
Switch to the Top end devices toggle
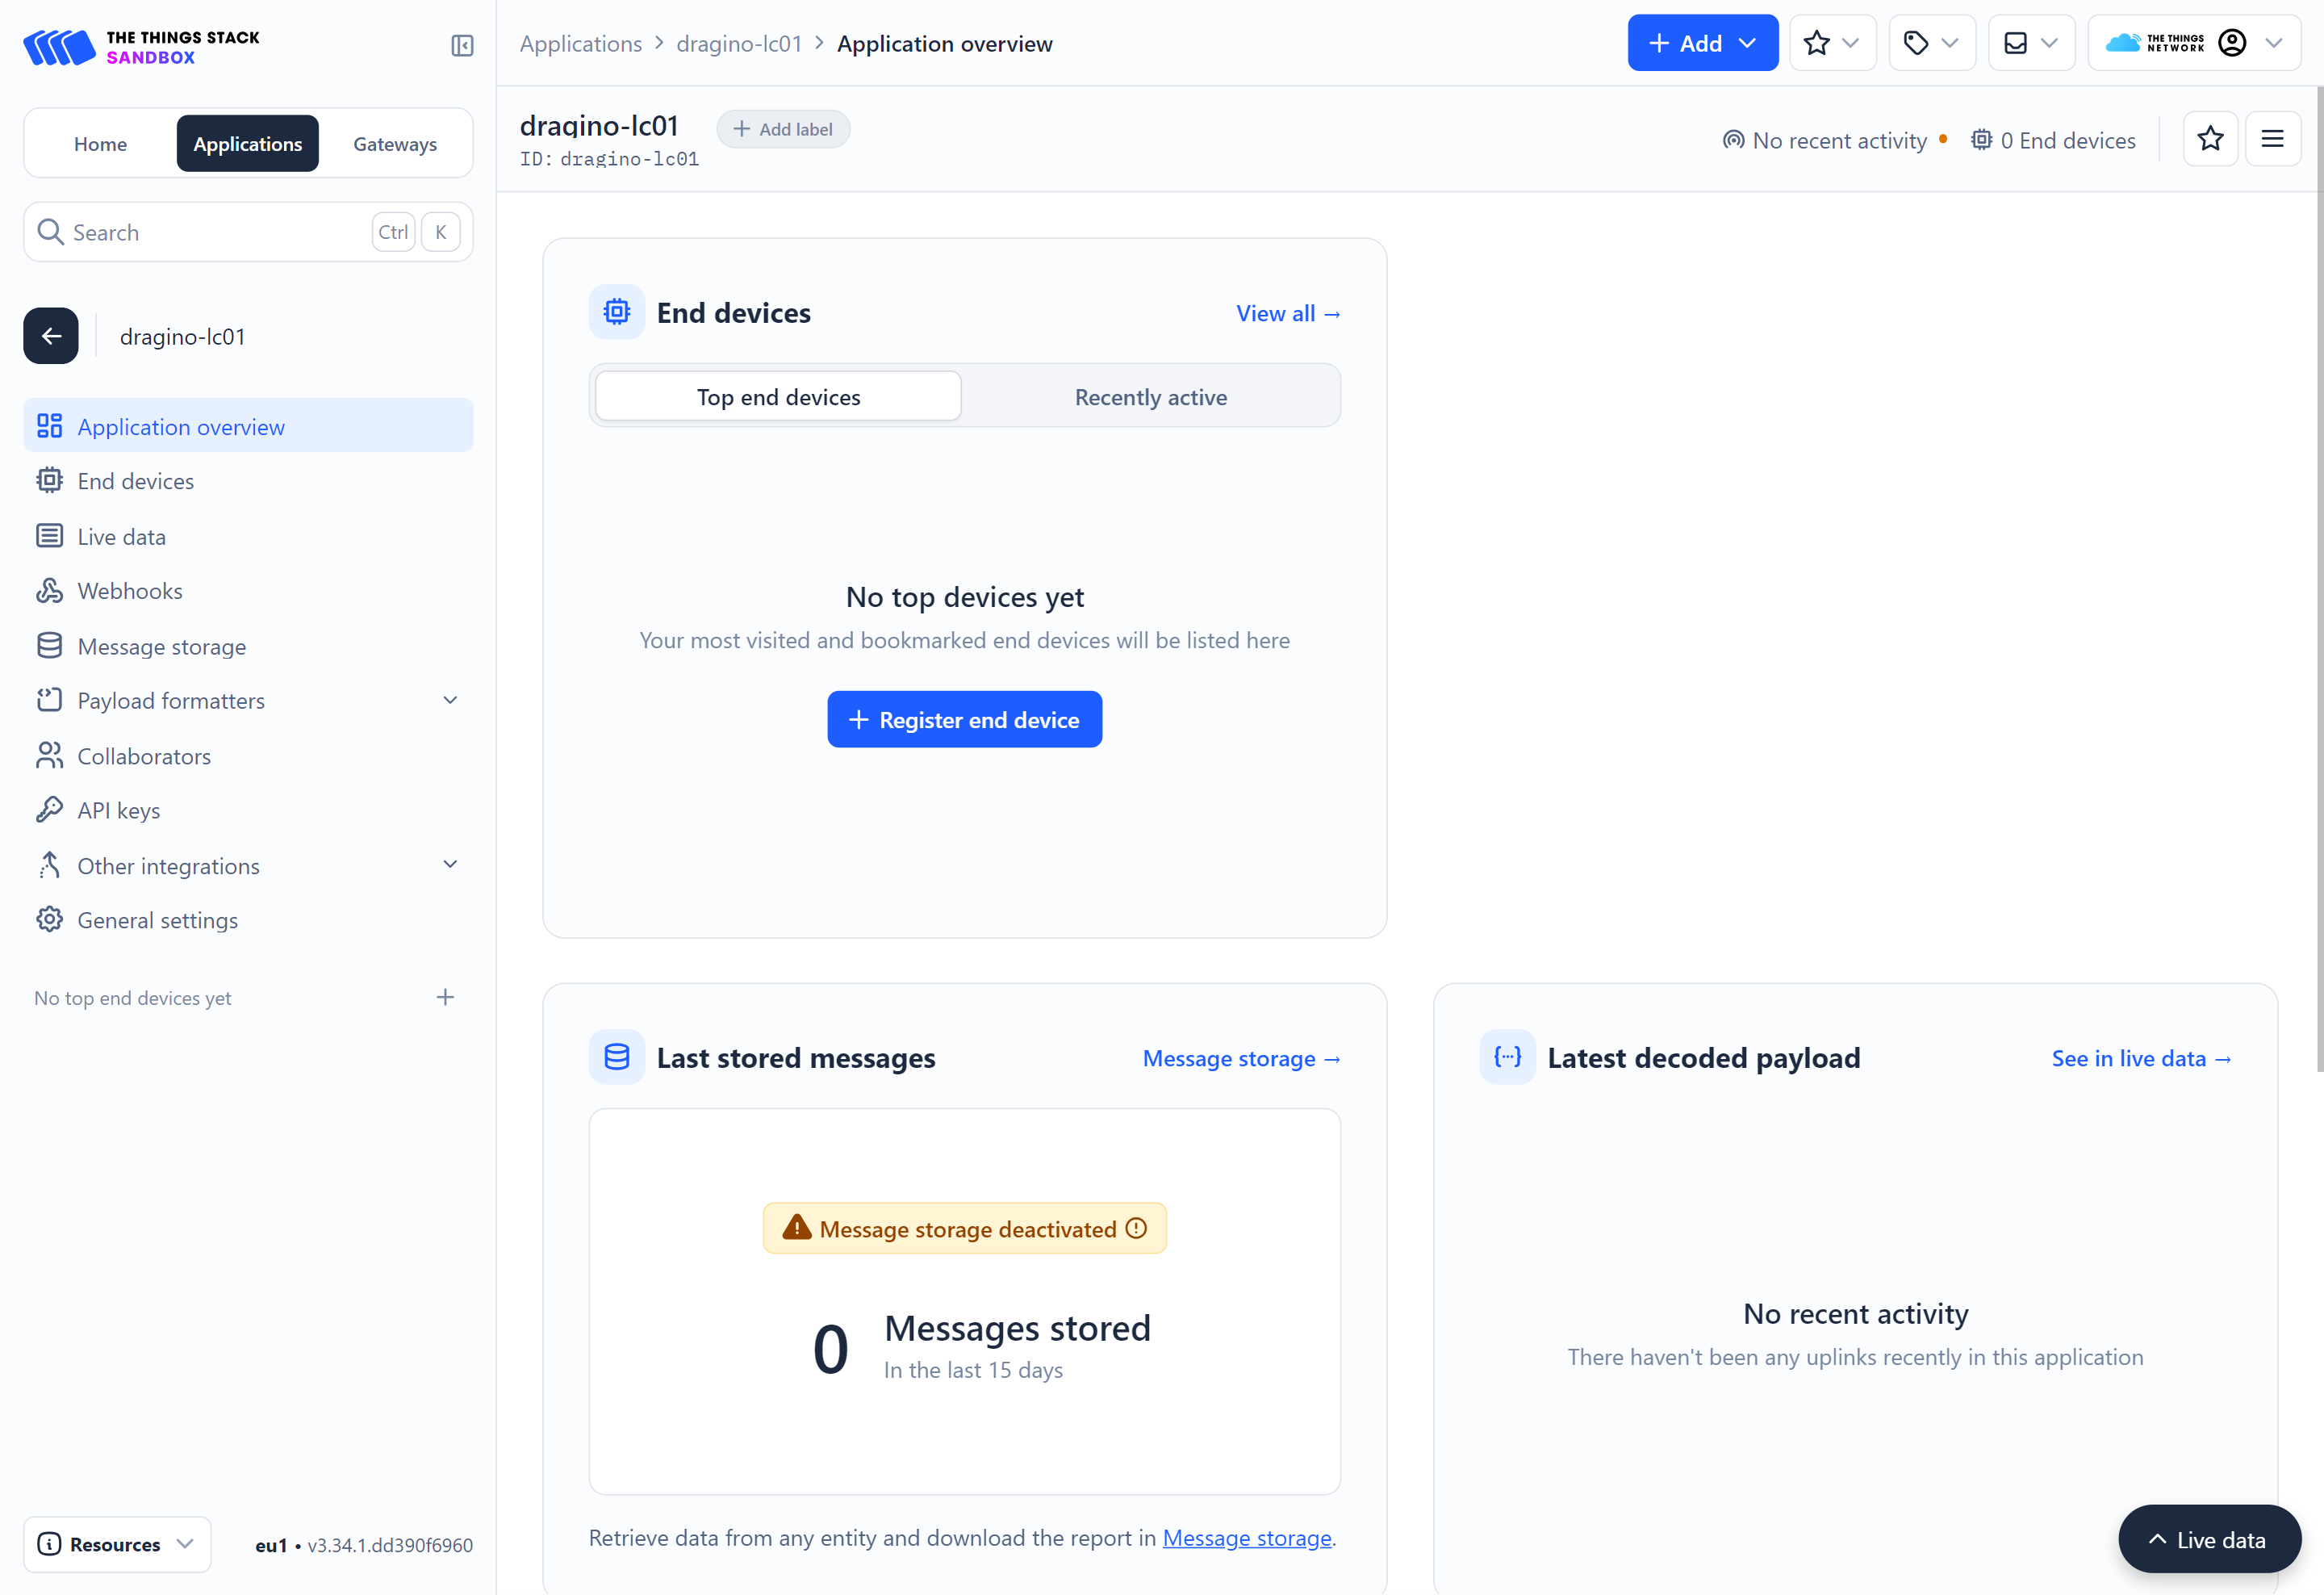tap(778, 397)
